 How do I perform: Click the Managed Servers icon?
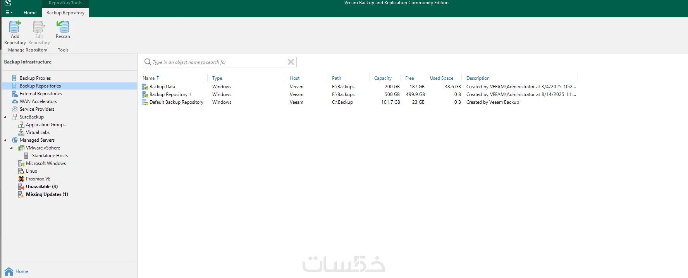point(15,140)
